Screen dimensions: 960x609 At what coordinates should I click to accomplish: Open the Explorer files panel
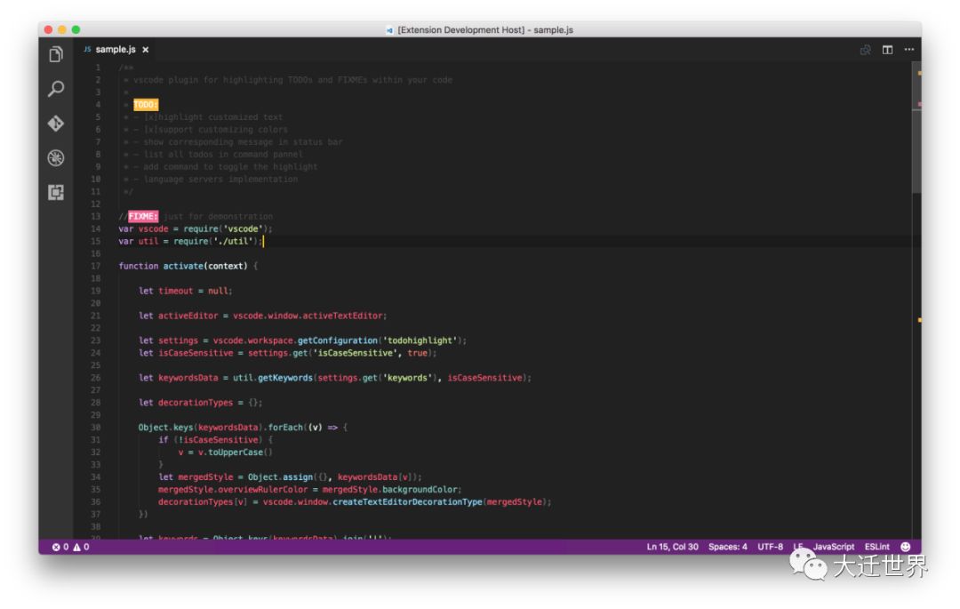click(56, 55)
